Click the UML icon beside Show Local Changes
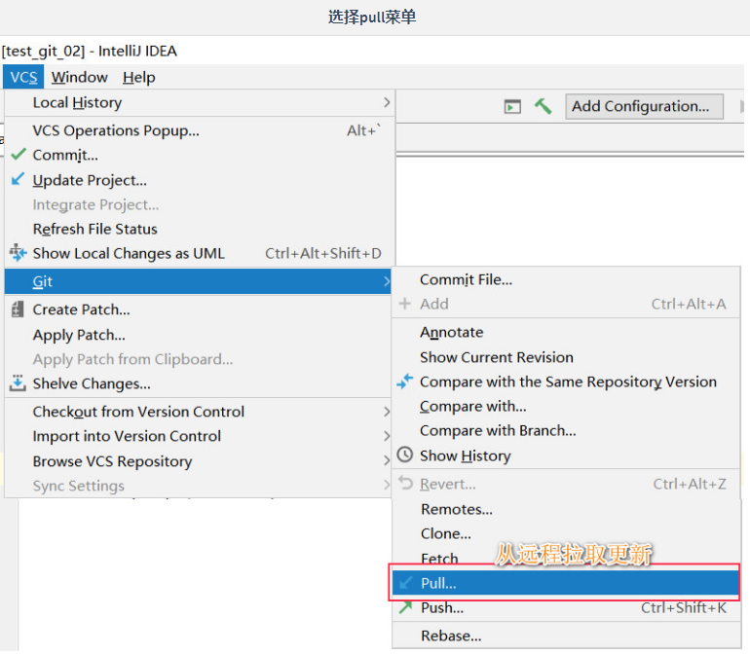The height and width of the screenshot is (654, 750). (x=19, y=252)
